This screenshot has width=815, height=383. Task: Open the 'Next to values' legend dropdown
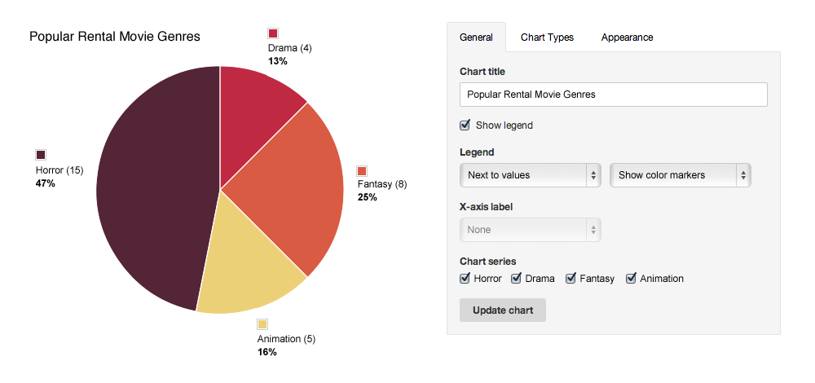531,175
